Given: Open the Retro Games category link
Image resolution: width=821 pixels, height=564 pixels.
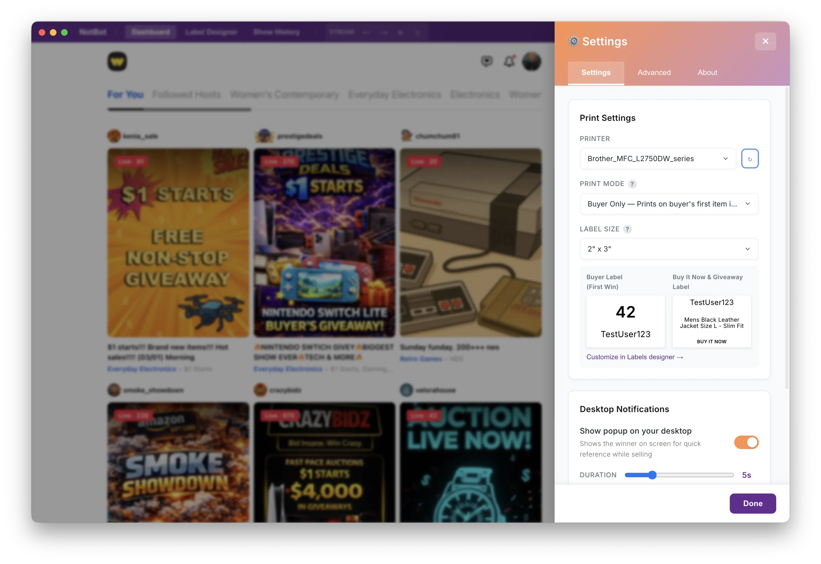Looking at the screenshot, I should click(x=421, y=359).
